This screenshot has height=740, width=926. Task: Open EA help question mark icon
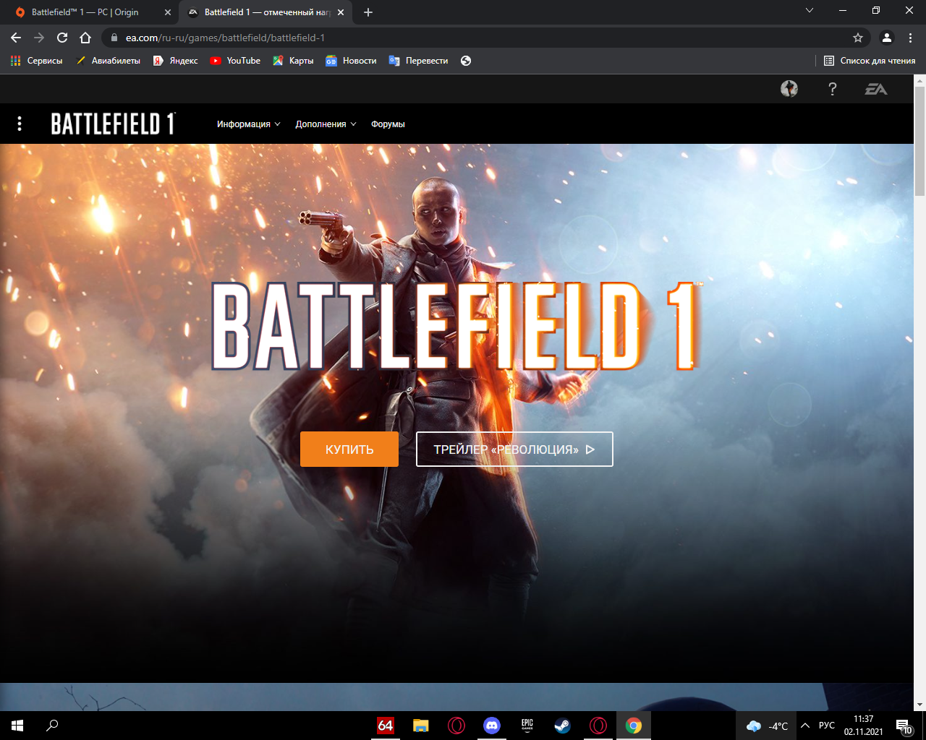[833, 89]
